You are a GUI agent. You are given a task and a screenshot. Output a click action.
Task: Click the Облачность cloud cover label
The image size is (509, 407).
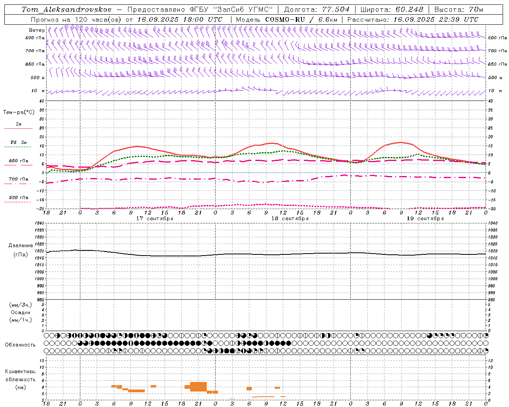tap(20, 345)
